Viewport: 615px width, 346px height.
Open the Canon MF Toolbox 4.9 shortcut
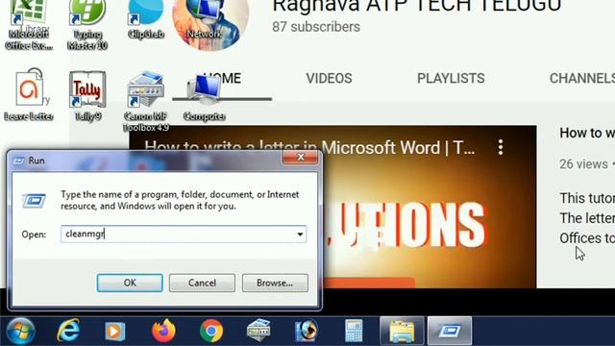pyautogui.click(x=146, y=101)
